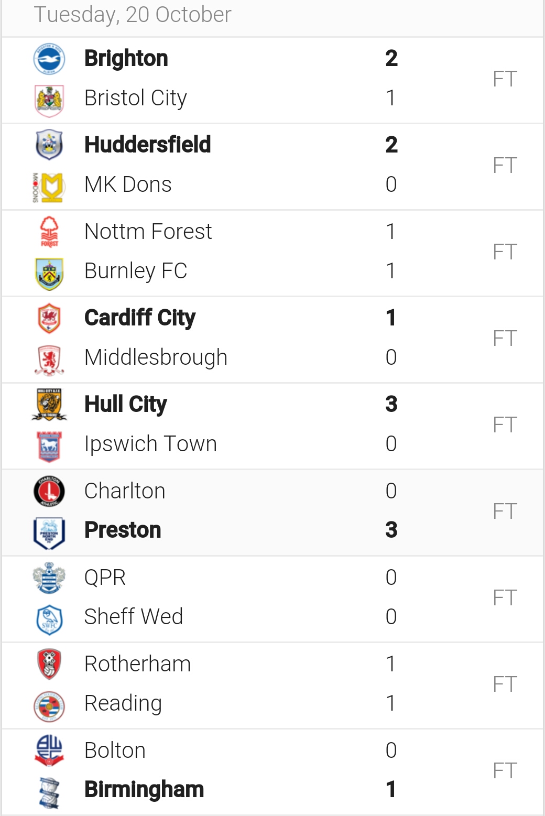Click FT status of Brighton match
This screenshot has height=816, width=545.
[505, 79]
